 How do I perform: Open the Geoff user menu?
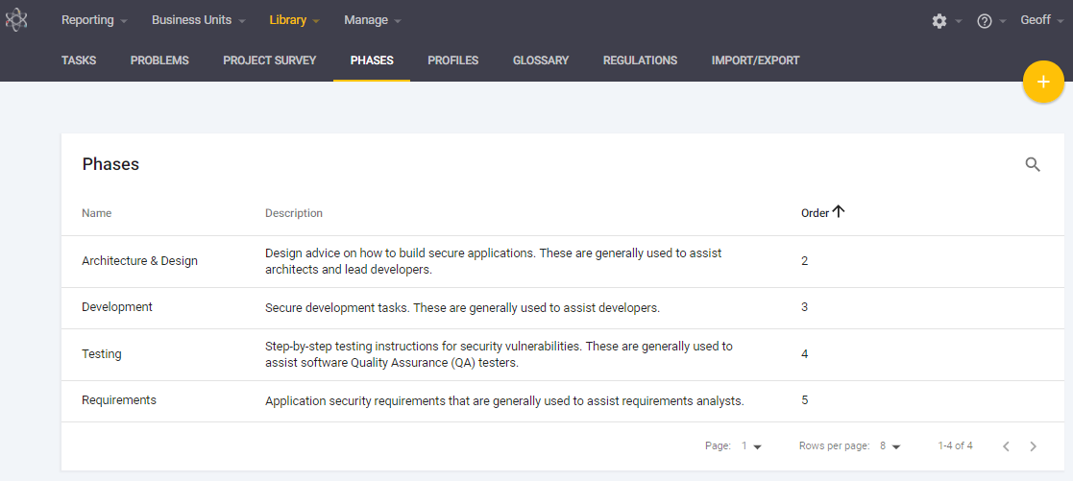(x=1041, y=20)
